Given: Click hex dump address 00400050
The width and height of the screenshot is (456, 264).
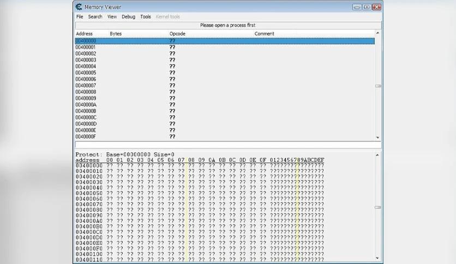Looking at the screenshot, I should point(89,193).
